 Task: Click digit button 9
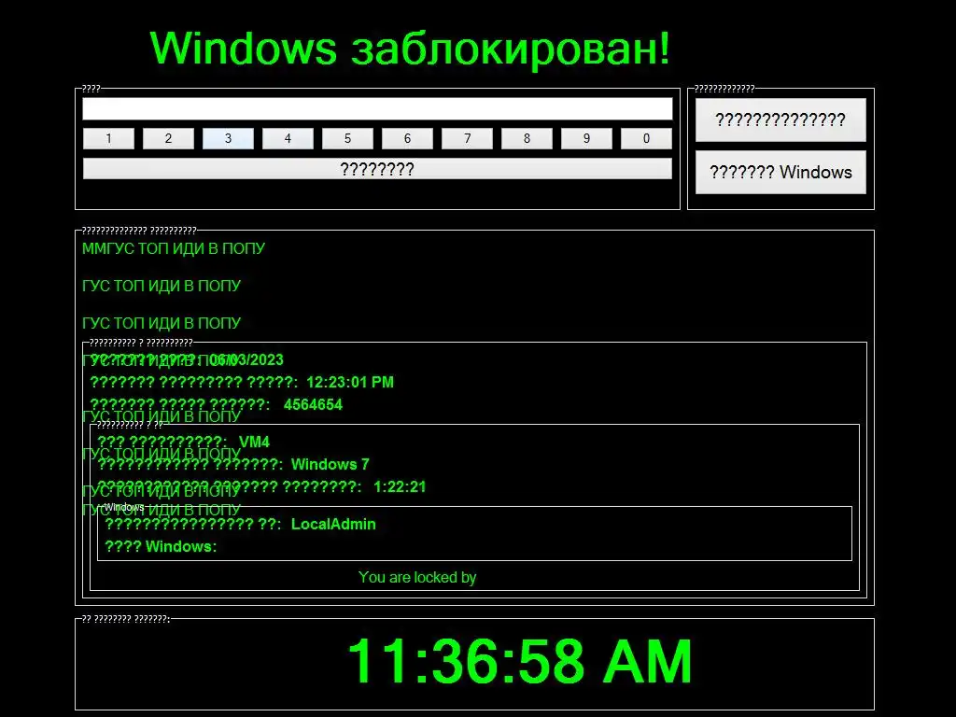tap(586, 138)
